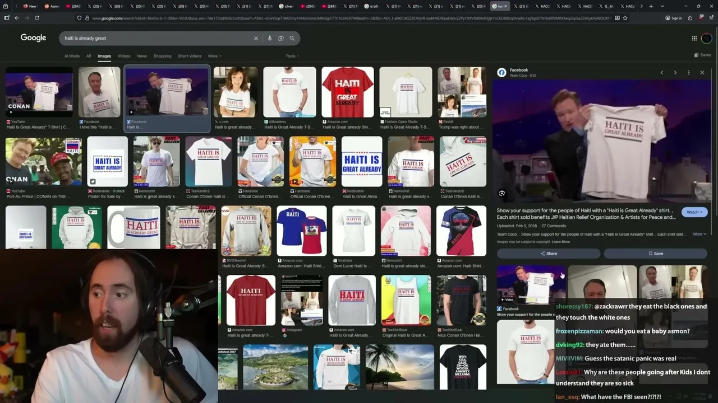Open the Facebook source icon in preview

point(502,72)
